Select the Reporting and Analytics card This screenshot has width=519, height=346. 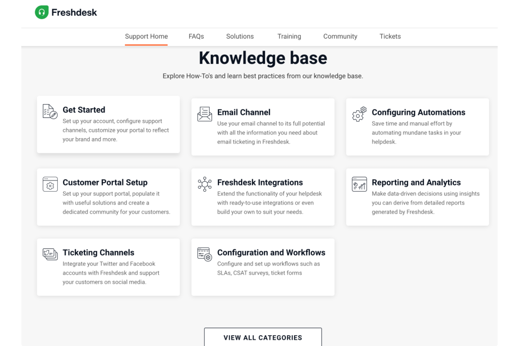[x=417, y=197]
